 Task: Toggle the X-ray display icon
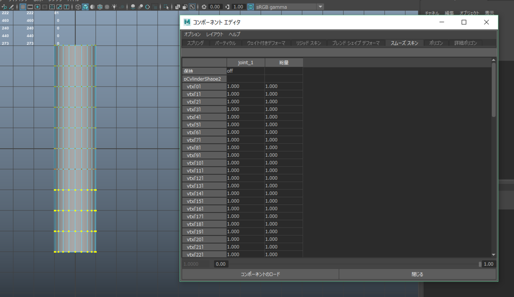pos(177,7)
